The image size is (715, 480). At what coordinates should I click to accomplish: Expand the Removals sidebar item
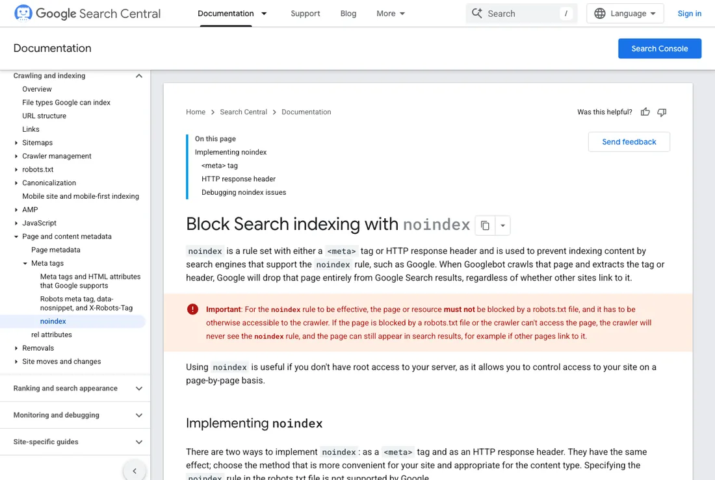click(x=16, y=347)
